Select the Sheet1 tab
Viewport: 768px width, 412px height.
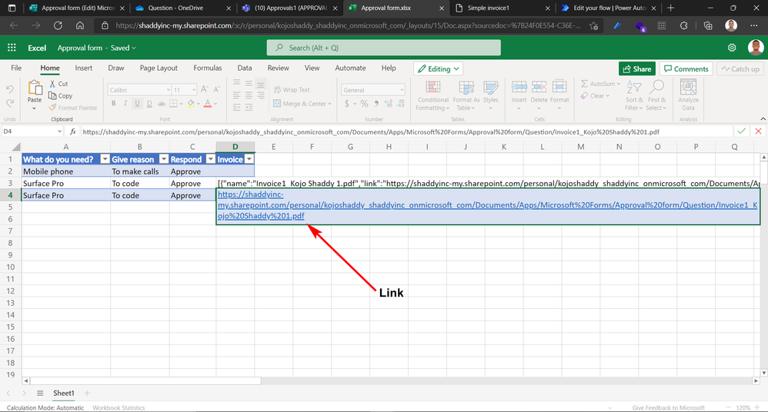[x=64, y=393]
